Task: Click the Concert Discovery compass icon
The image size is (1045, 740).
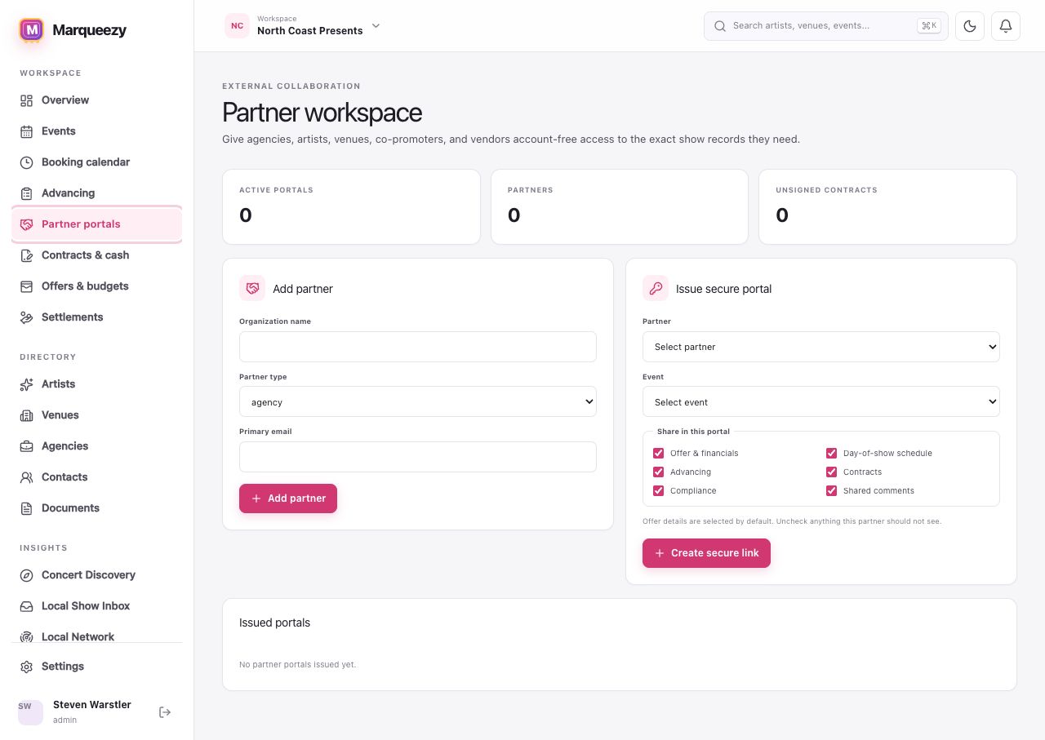Action: (26, 575)
